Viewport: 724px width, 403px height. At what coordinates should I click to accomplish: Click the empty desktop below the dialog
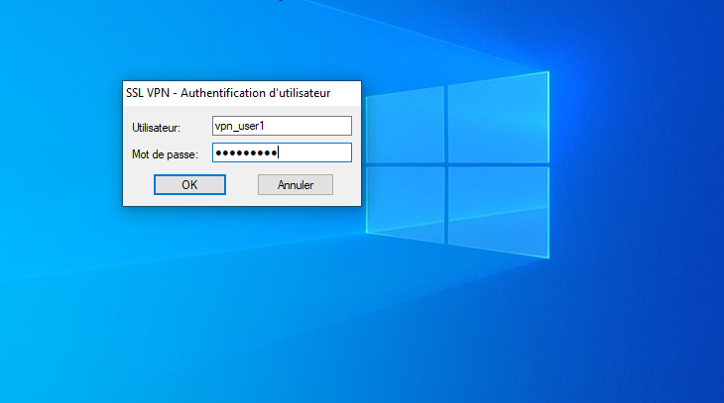point(238,297)
